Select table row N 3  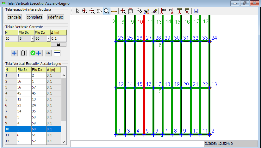(x=33, y=87)
